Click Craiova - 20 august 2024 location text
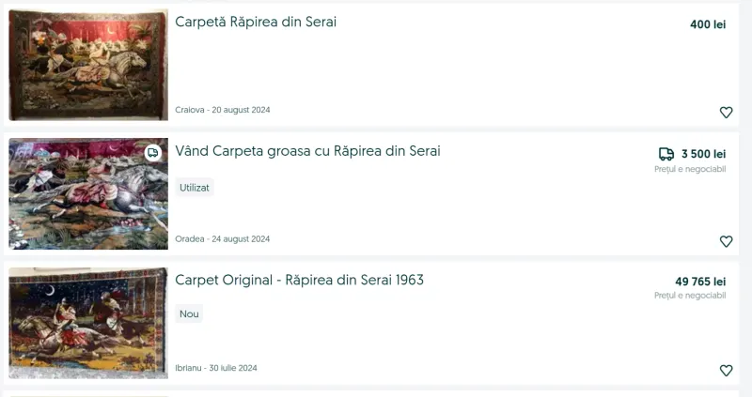Screen dimensions: 752x397 tap(223, 110)
